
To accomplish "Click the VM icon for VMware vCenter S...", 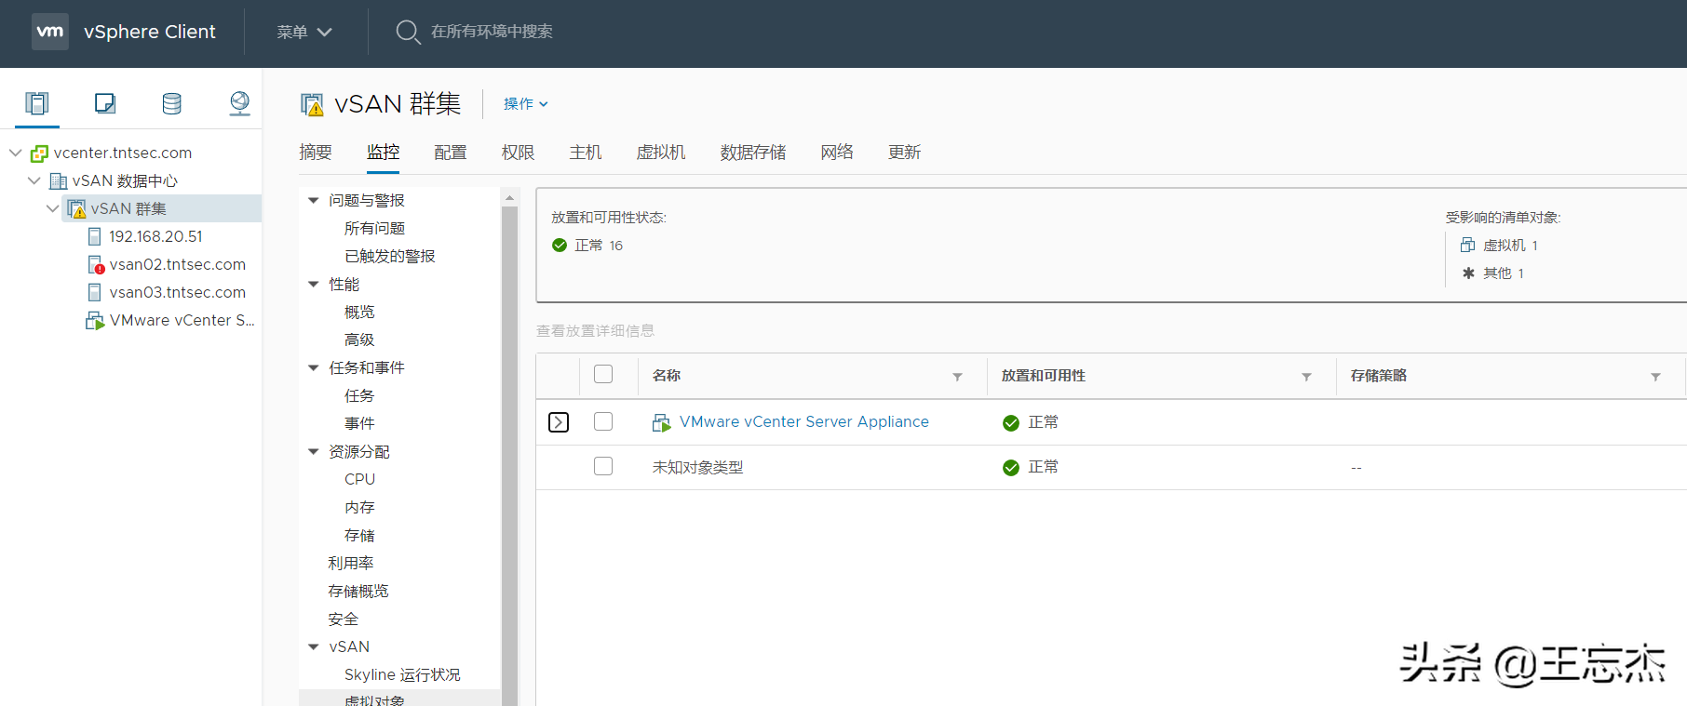I will (x=95, y=321).
